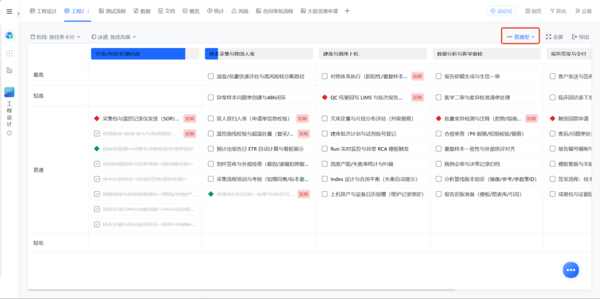This screenshot has height=299, width=600.
Task: Click the blue cube app icon
Action: tap(9, 36)
